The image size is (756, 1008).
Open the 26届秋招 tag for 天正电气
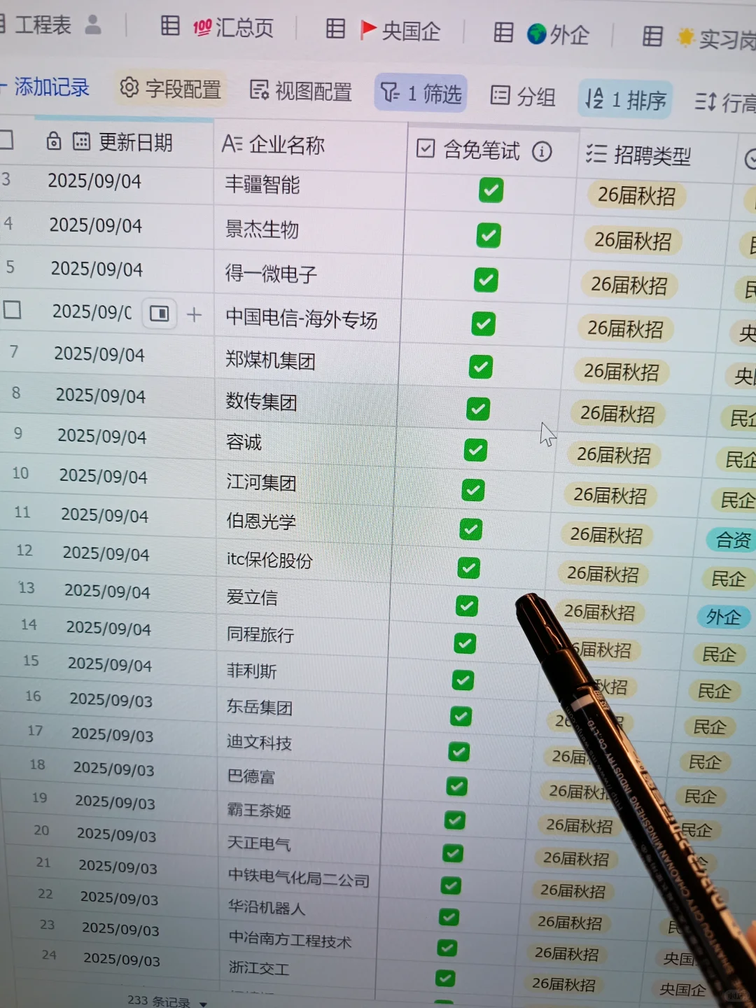[x=576, y=858]
